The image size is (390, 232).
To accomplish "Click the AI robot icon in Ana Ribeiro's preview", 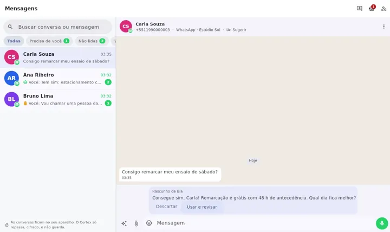I will (x=25, y=82).
